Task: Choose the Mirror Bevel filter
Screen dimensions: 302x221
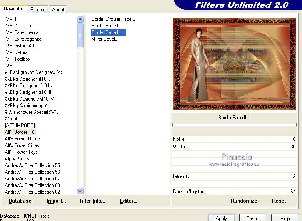Action: click(x=105, y=39)
